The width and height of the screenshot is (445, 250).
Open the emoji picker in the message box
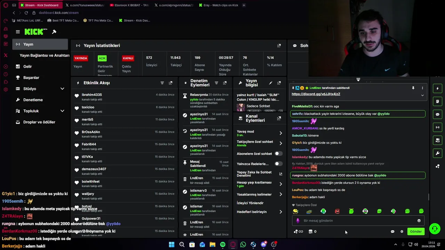point(419,220)
